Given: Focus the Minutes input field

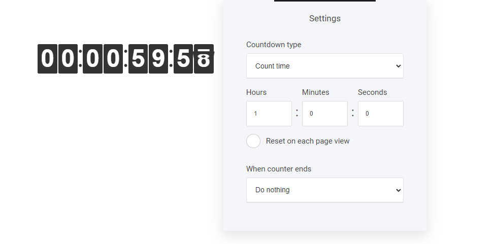Looking at the screenshot, I should pyautogui.click(x=324, y=114).
